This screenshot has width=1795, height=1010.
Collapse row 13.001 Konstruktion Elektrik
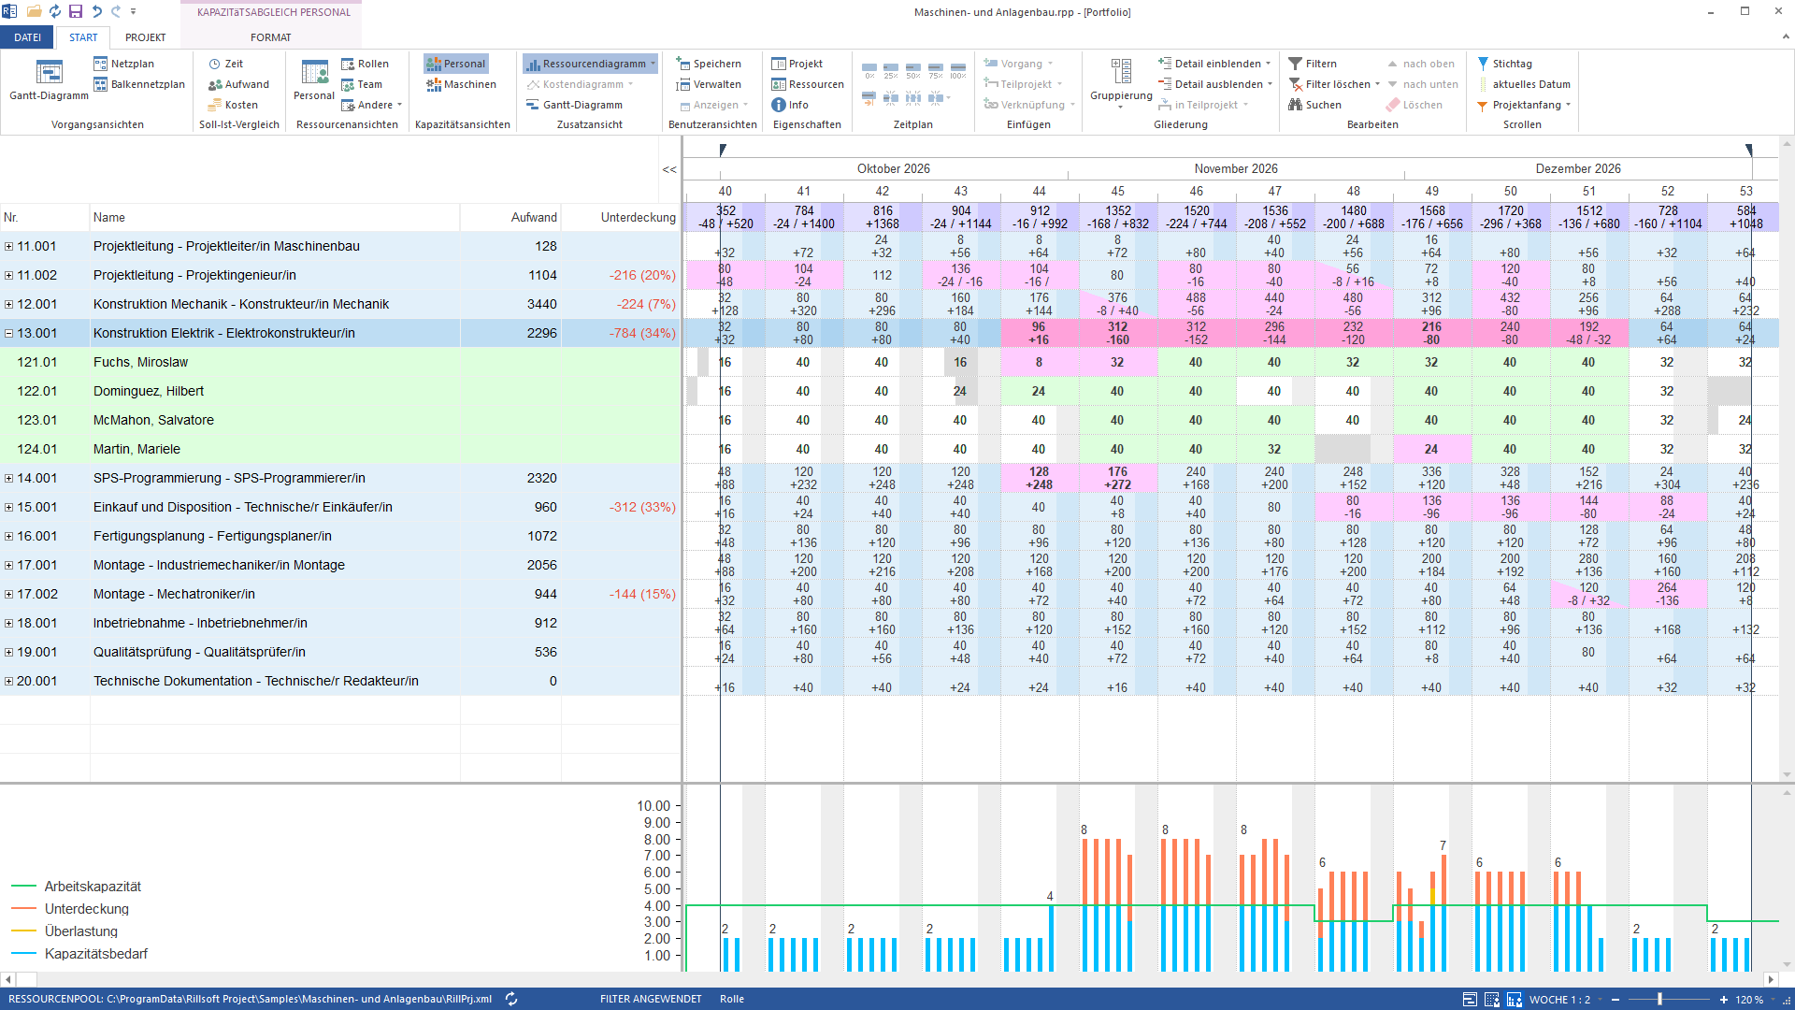[8, 333]
